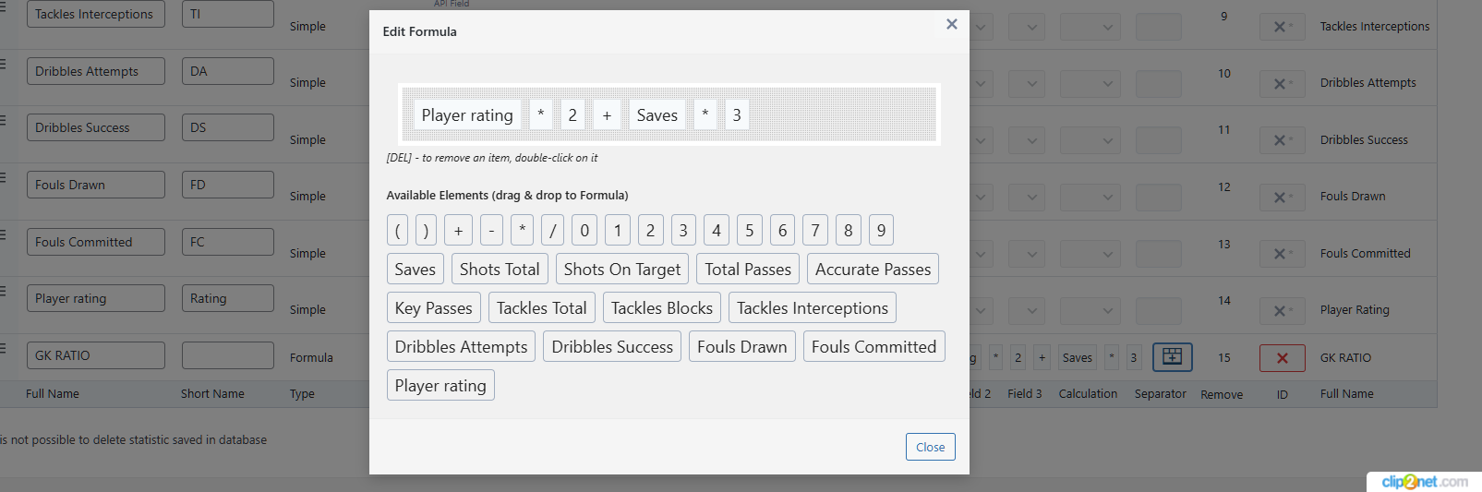Click the Saves item in the formula
The image size is (1482, 492).
tap(657, 115)
